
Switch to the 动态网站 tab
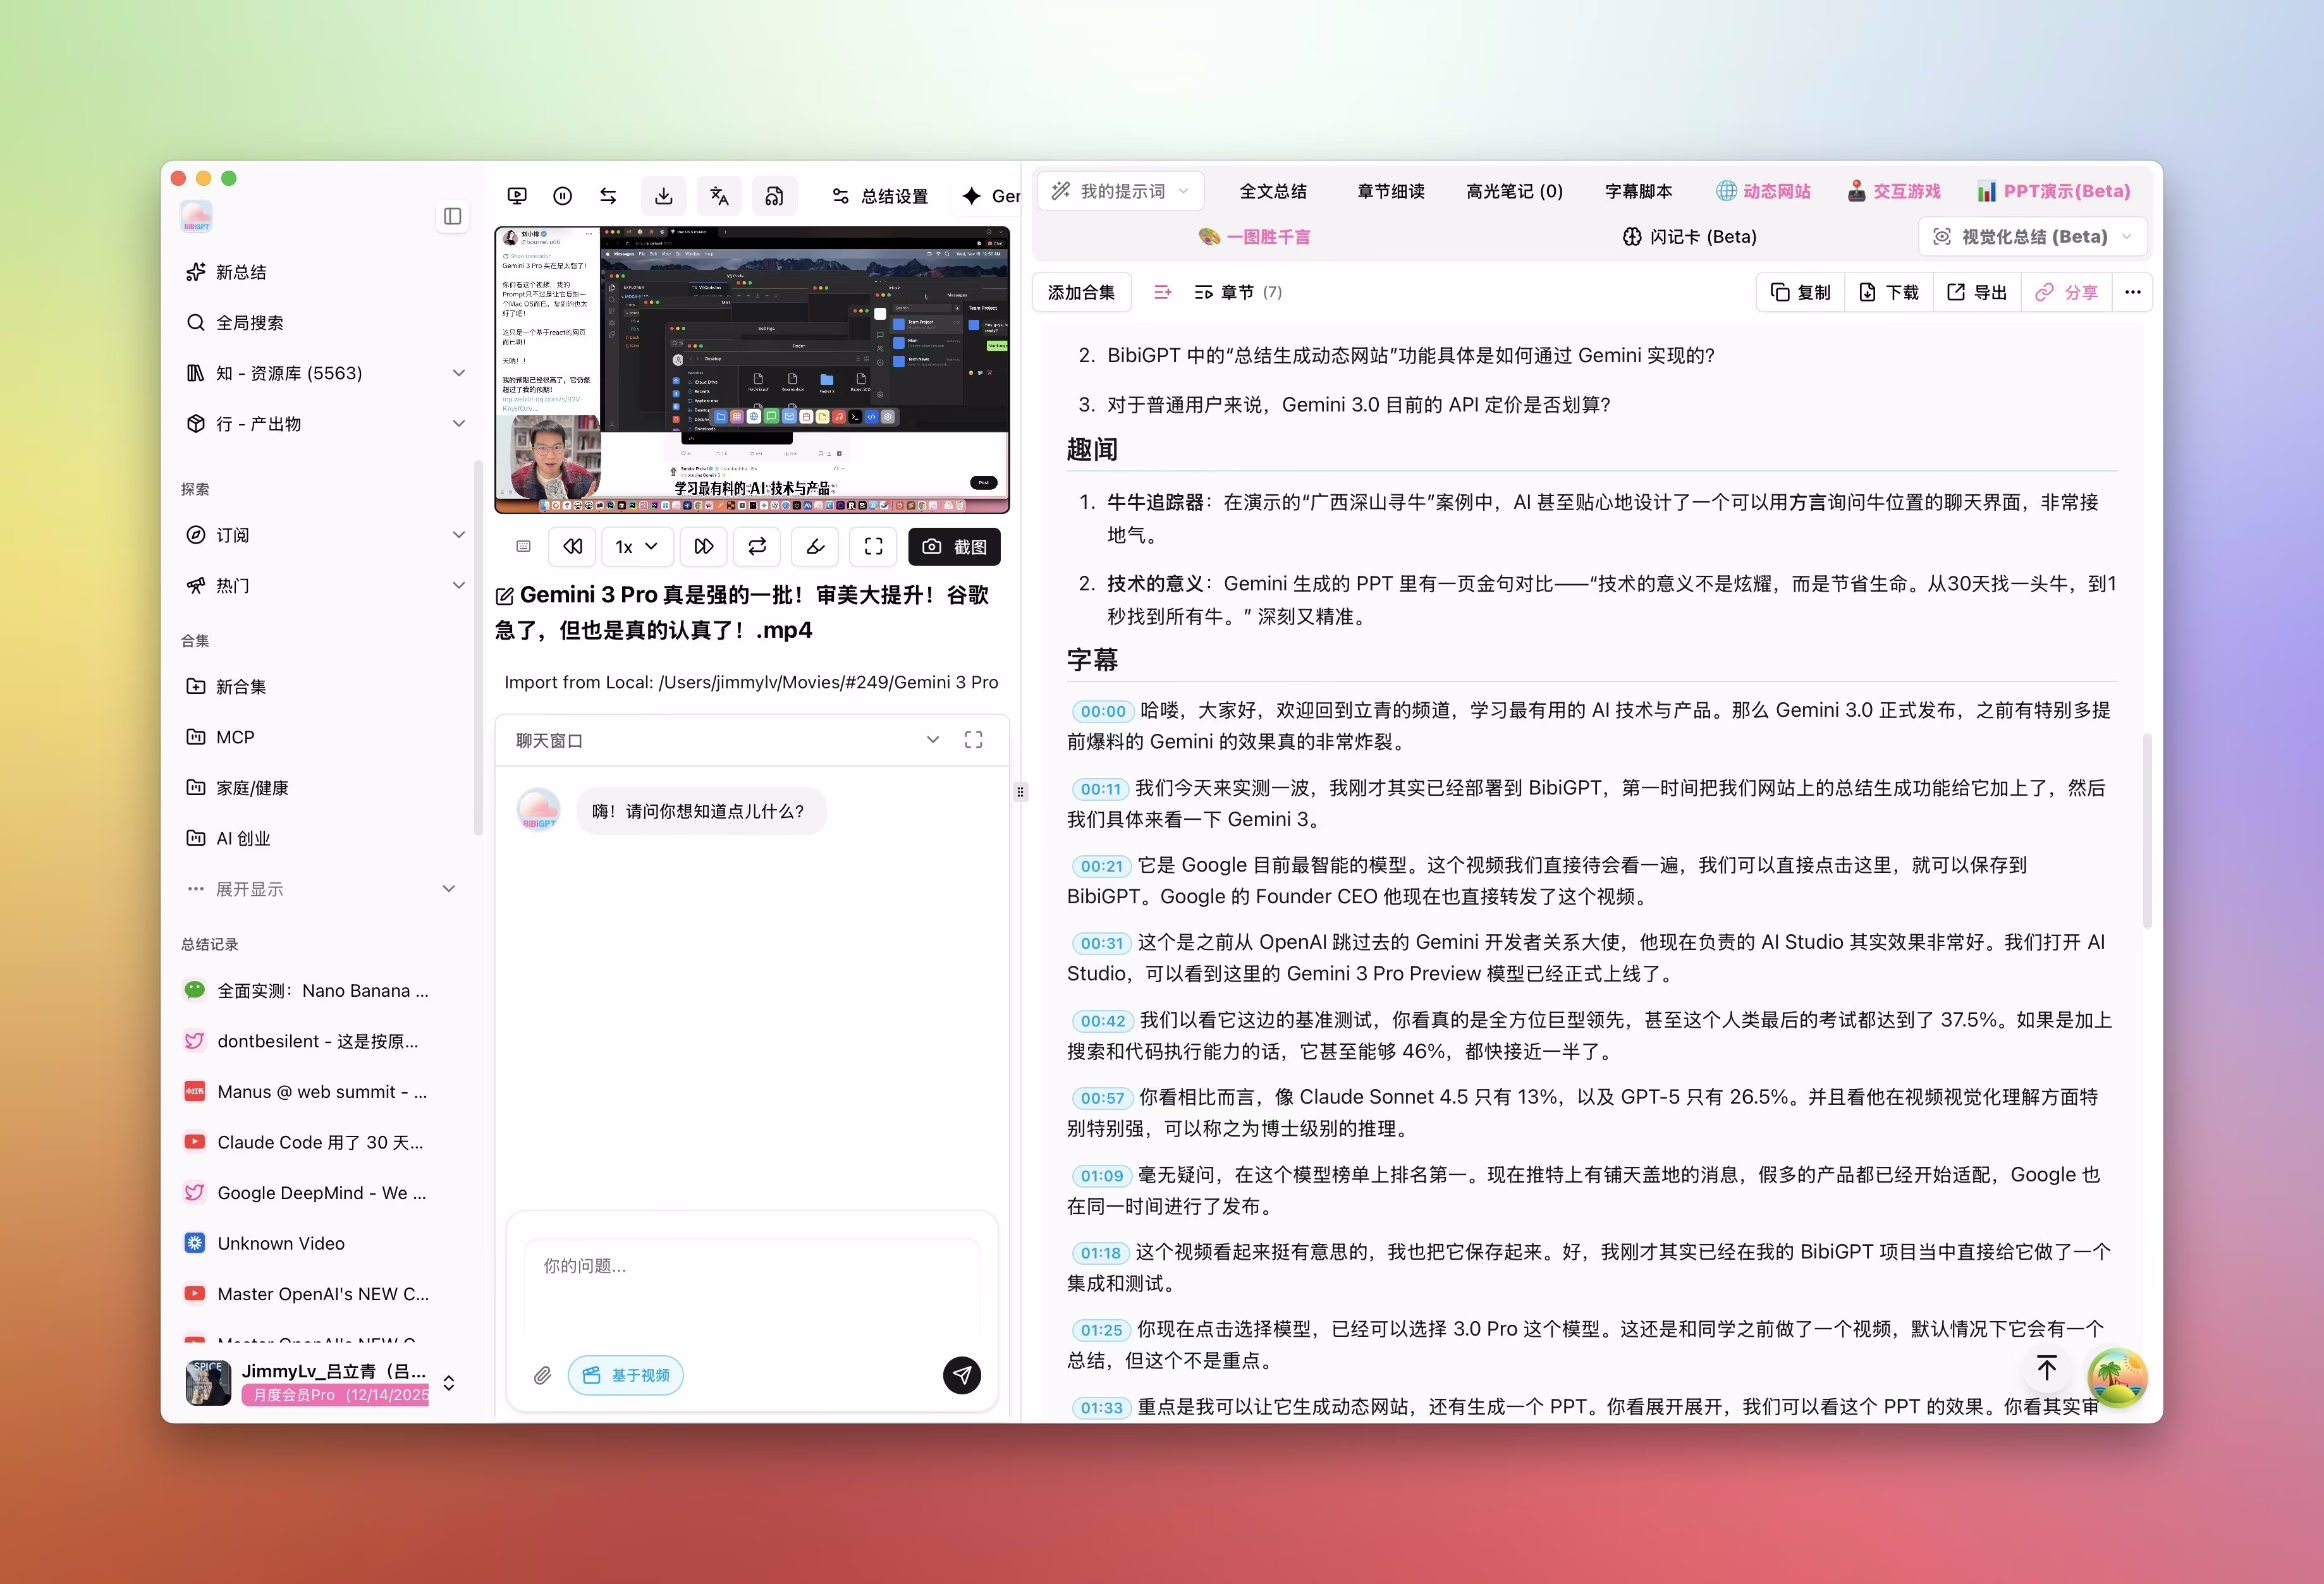click(x=1764, y=190)
